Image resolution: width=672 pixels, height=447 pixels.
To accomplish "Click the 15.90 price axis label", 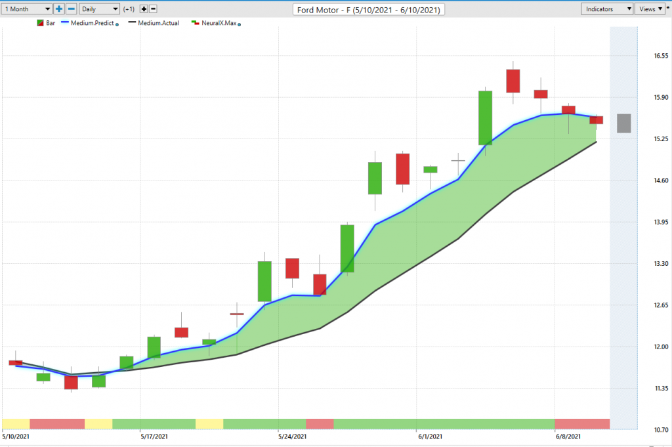I will (x=661, y=97).
